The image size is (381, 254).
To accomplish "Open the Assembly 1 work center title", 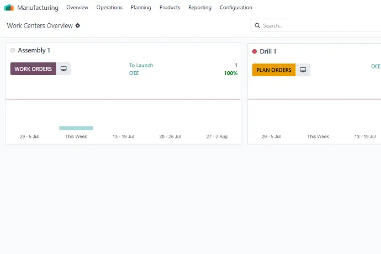I will [x=34, y=50].
